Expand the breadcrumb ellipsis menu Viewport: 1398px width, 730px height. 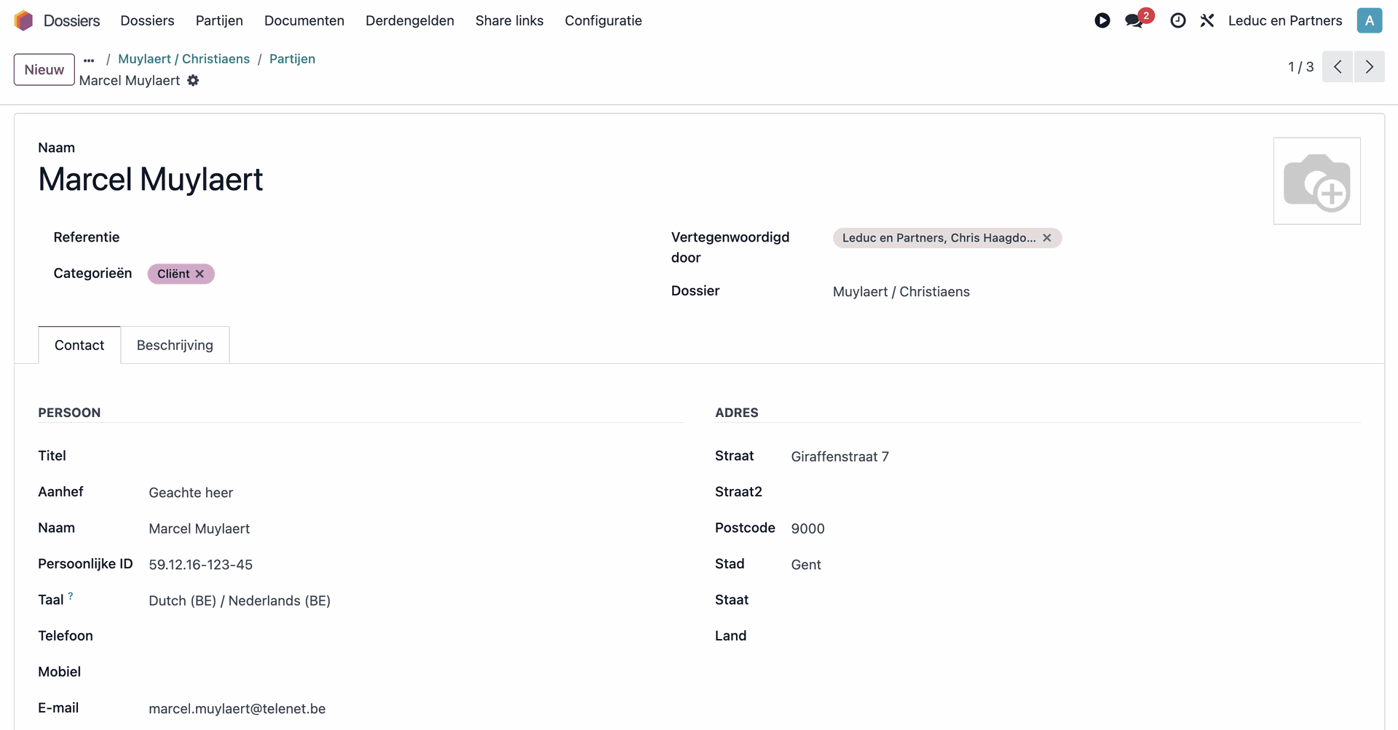89,60
